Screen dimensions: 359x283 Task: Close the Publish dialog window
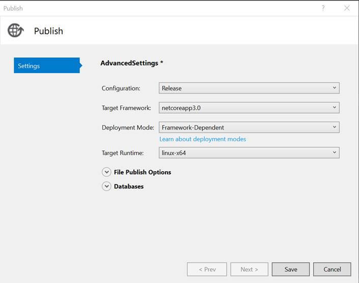347,8
